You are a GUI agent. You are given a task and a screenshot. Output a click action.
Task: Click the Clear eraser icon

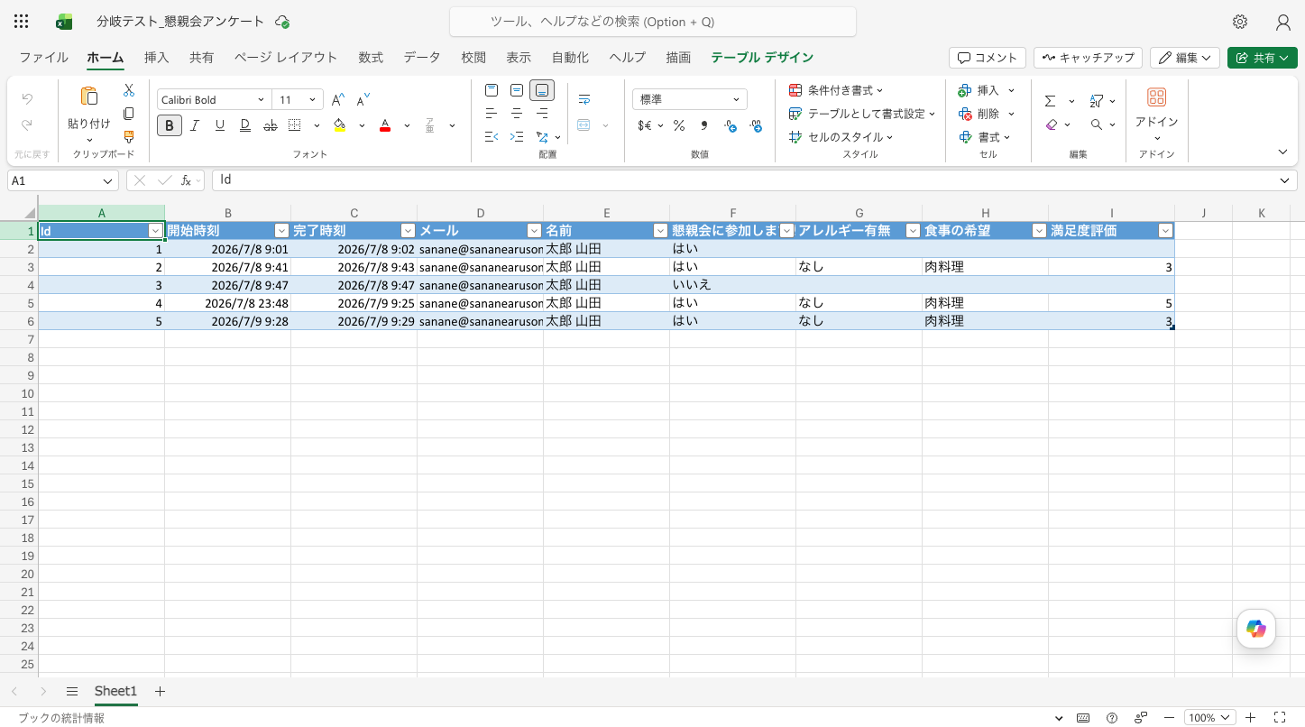1051,124
